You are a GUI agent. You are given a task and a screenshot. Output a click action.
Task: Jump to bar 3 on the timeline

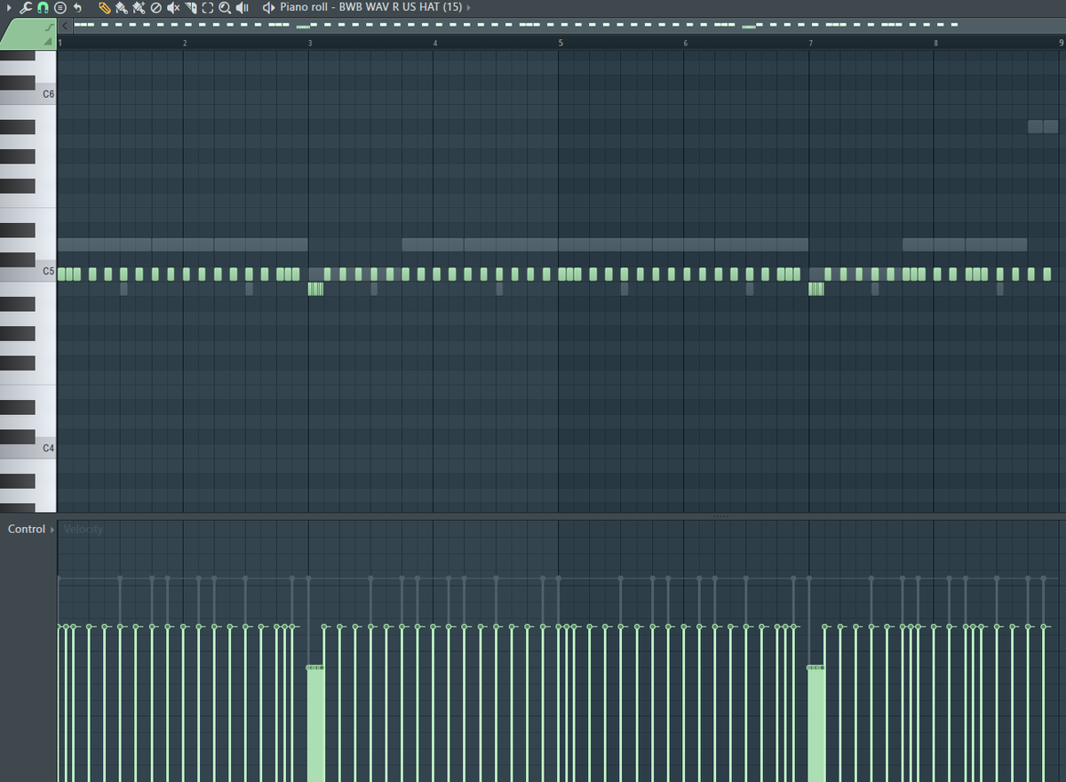pos(310,43)
